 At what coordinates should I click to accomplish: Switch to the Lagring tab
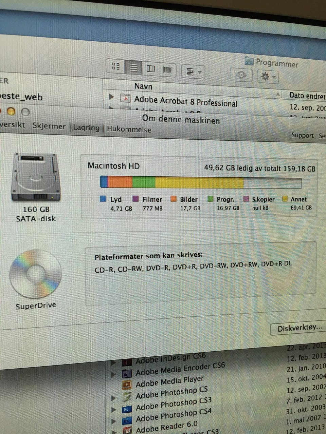pos(86,127)
